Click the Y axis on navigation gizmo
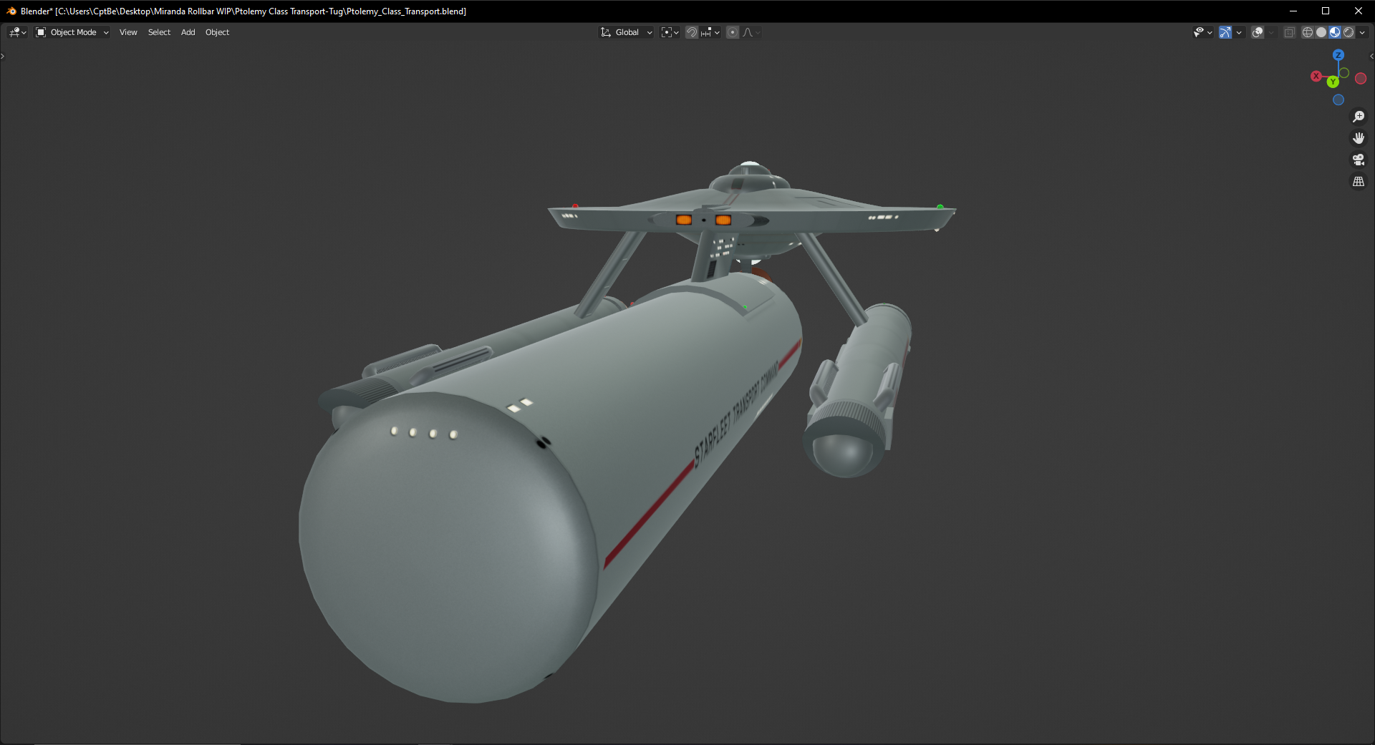This screenshot has width=1375, height=745. [1333, 82]
